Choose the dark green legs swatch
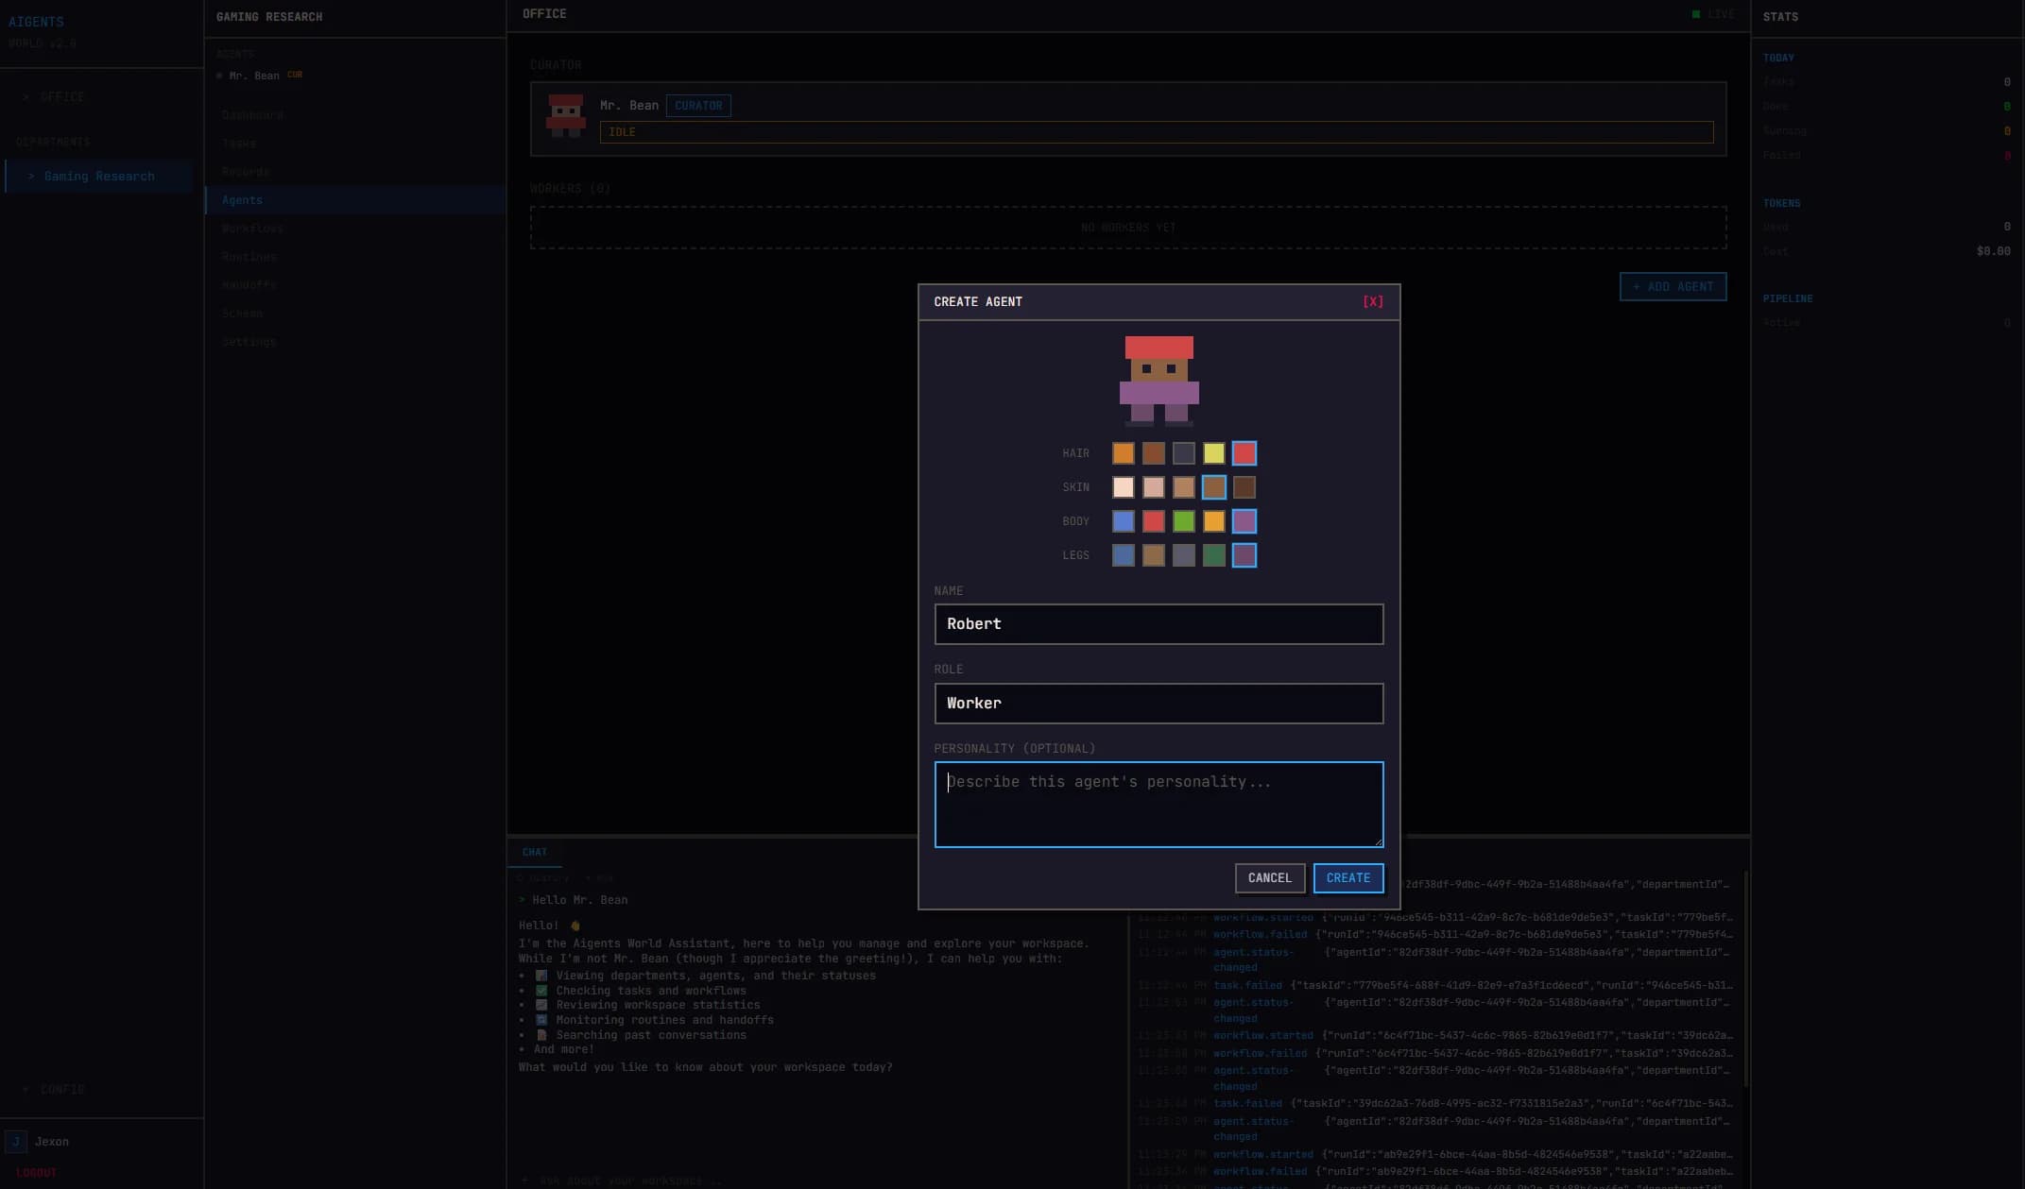The image size is (2025, 1189). point(1213,555)
